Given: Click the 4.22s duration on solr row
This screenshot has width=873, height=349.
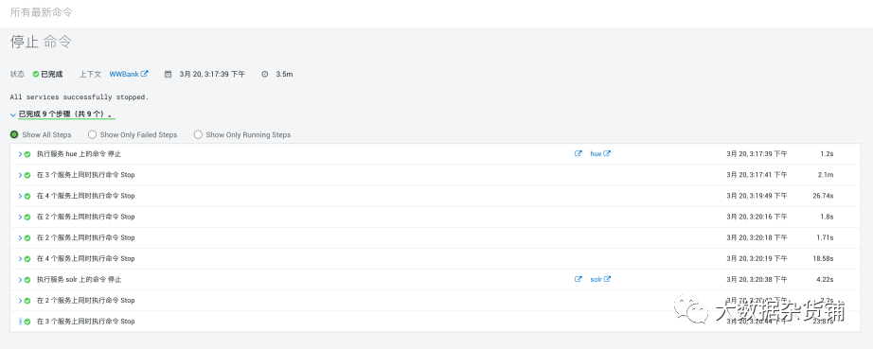Looking at the screenshot, I should tap(825, 280).
